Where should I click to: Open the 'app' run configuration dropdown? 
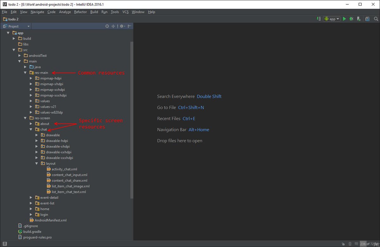pyautogui.click(x=332, y=19)
